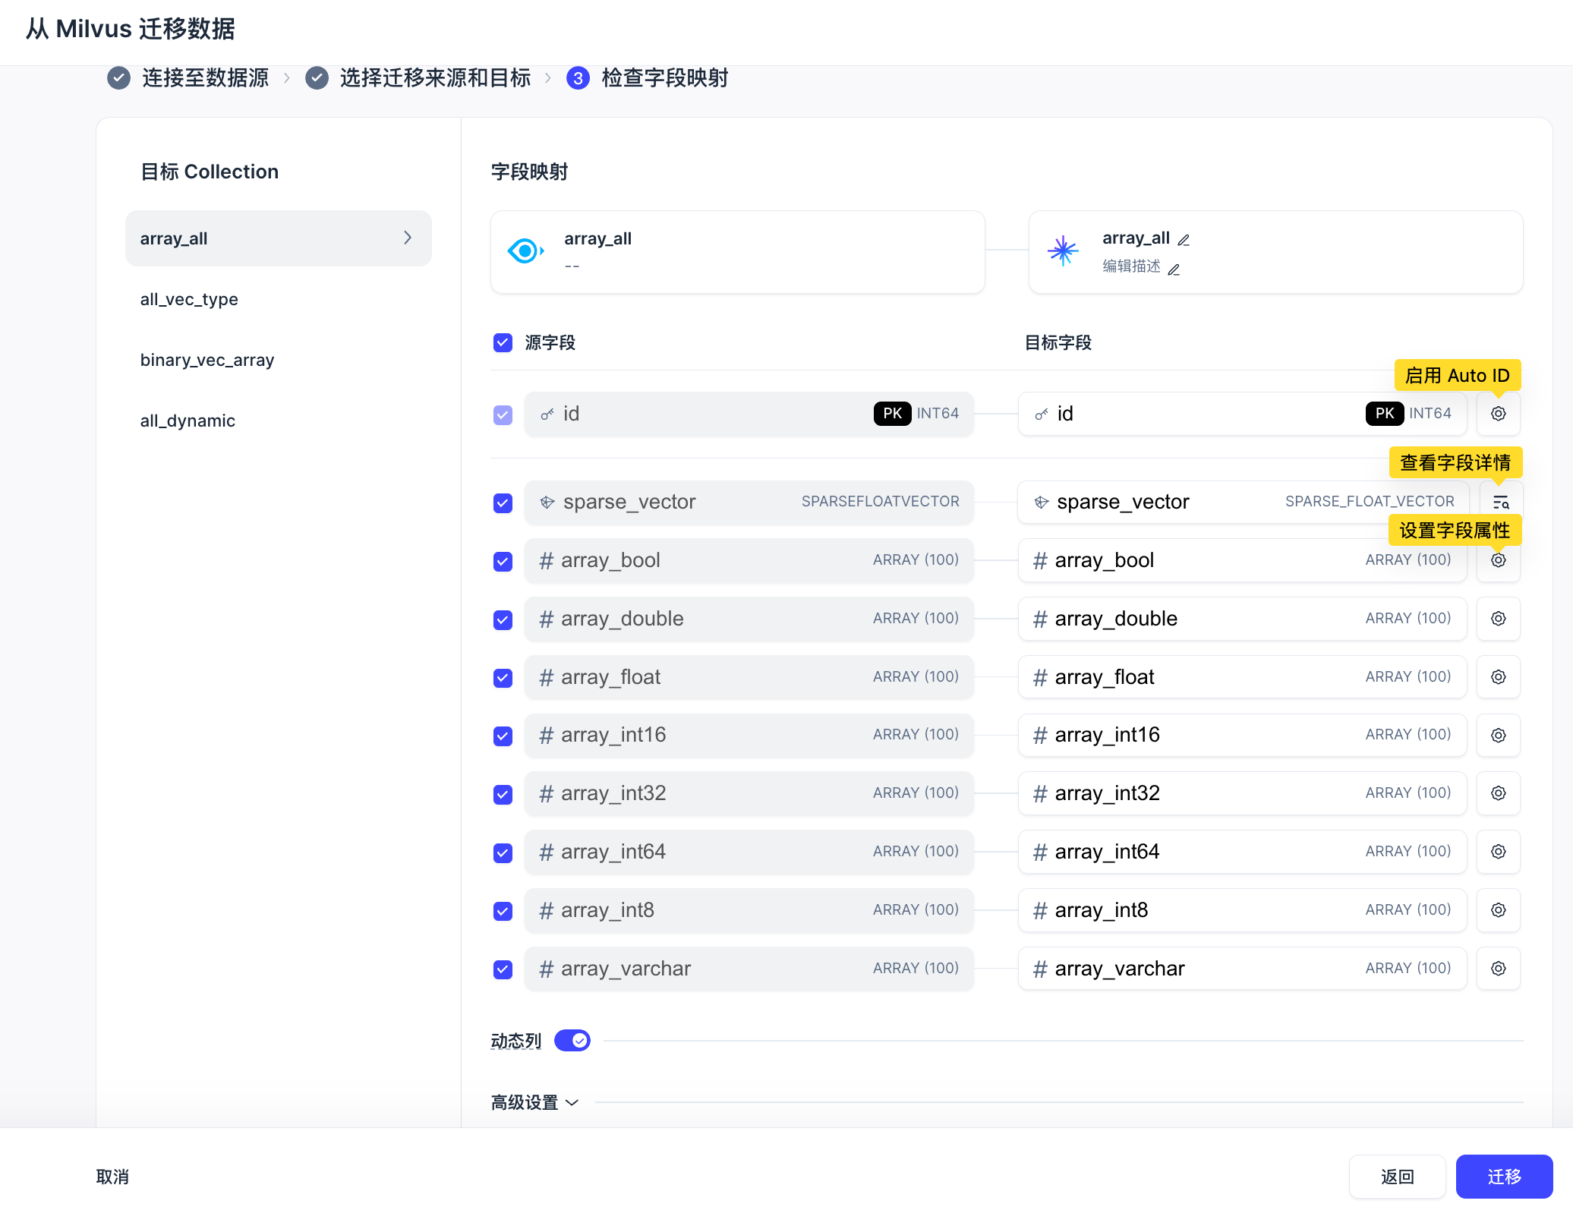Image resolution: width=1573 pixels, height=1207 pixels.
Task: Open settings gear for array_int16 field
Action: pos(1498,736)
